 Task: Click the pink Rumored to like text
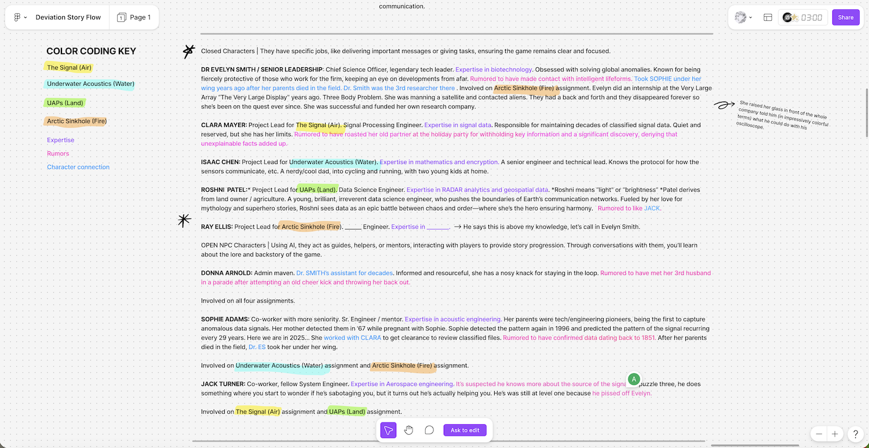(x=620, y=209)
